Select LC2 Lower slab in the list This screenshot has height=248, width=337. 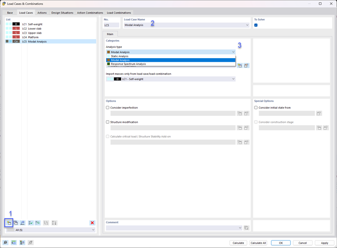51,28
